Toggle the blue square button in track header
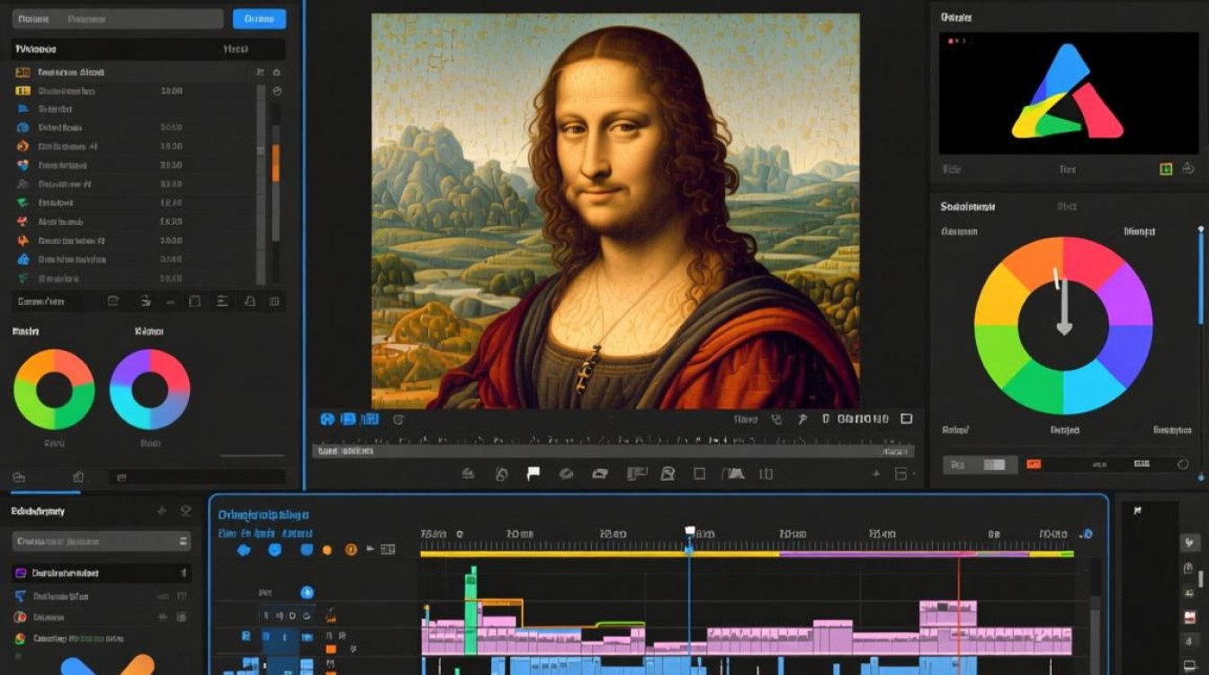 click(306, 549)
